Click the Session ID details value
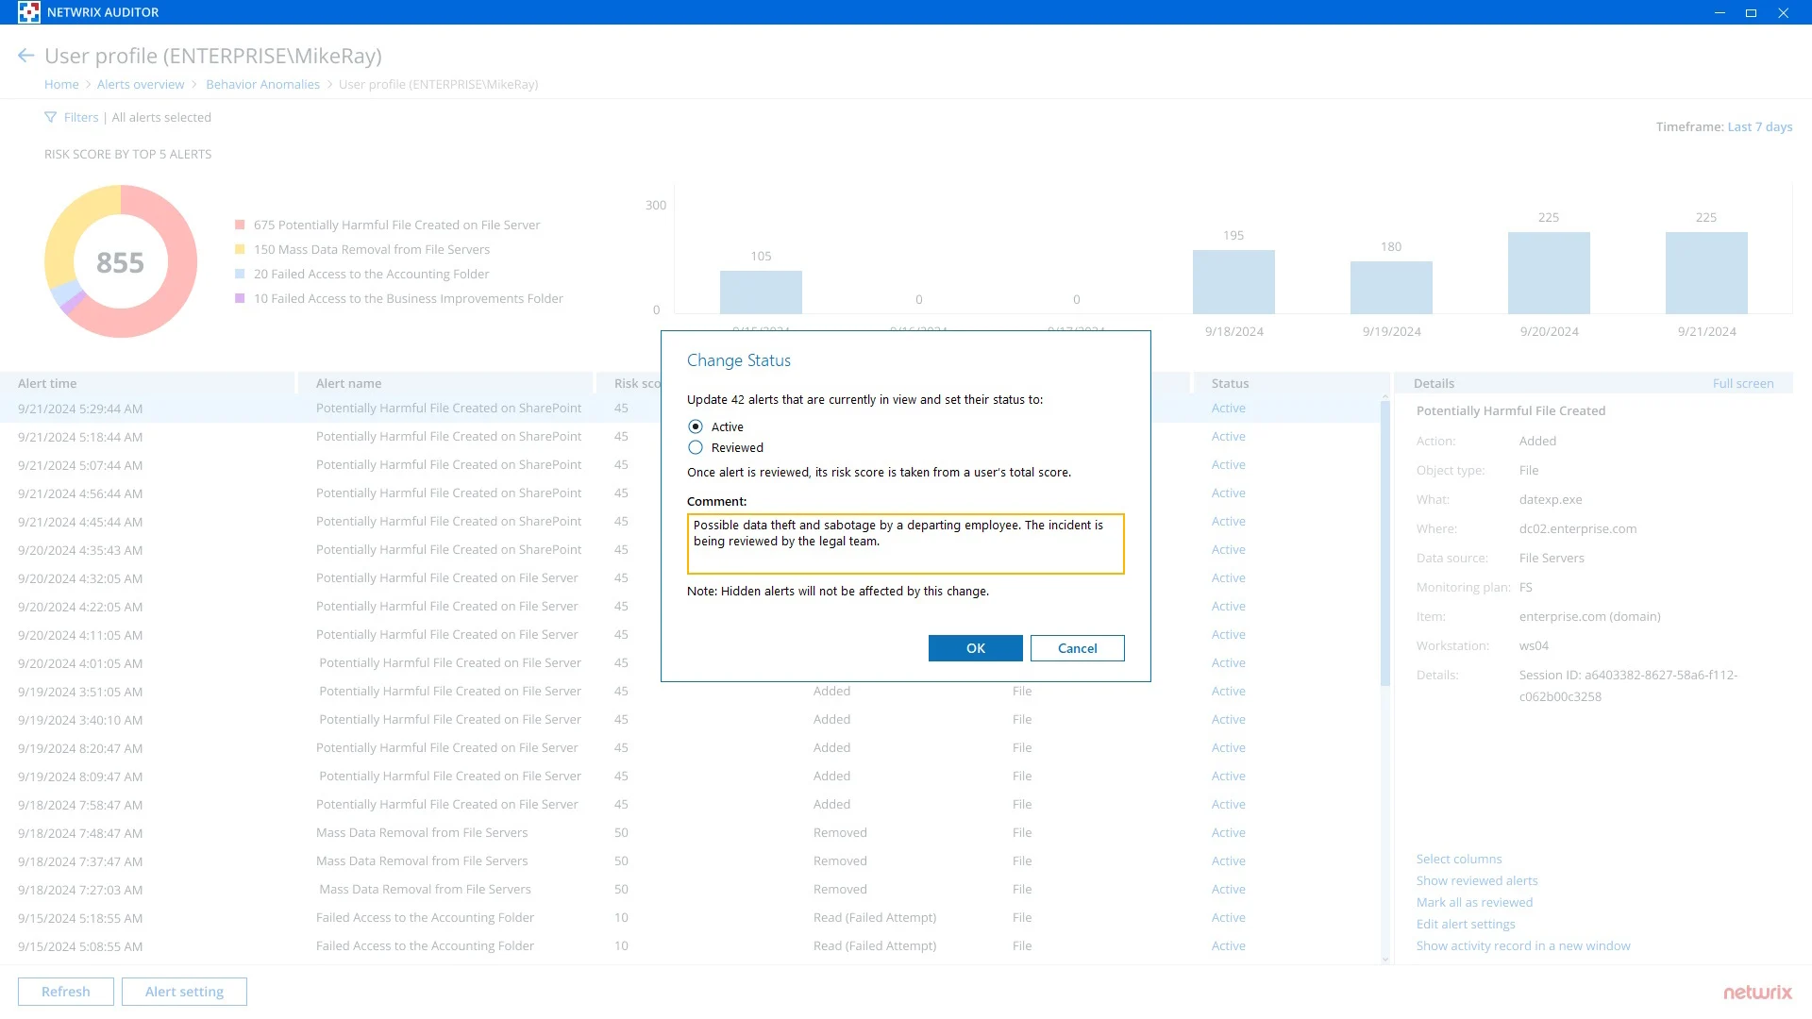Viewport: 1812px width, 1019px height. coord(1628,686)
